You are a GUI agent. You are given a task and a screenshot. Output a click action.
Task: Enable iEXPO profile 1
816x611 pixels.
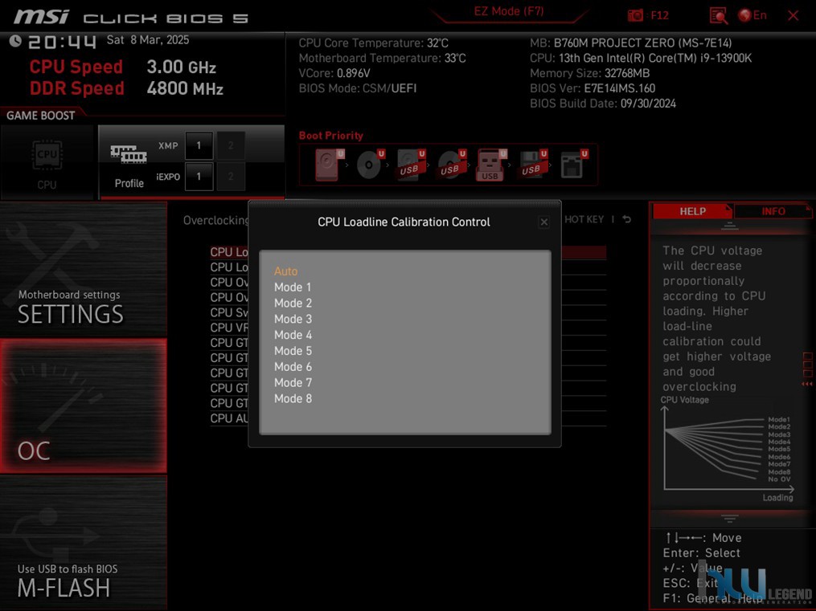pyautogui.click(x=199, y=177)
